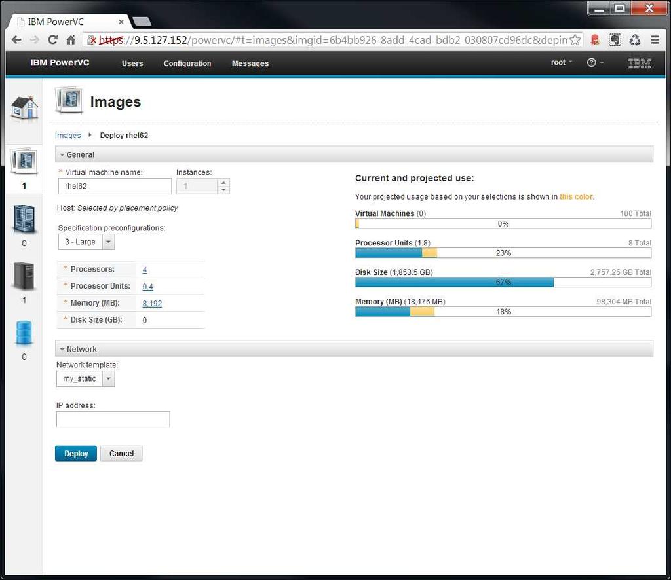
Task: Click the Deploy rhel62 breadcrumb text
Action: pyautogui.click(x=124, y=136)
